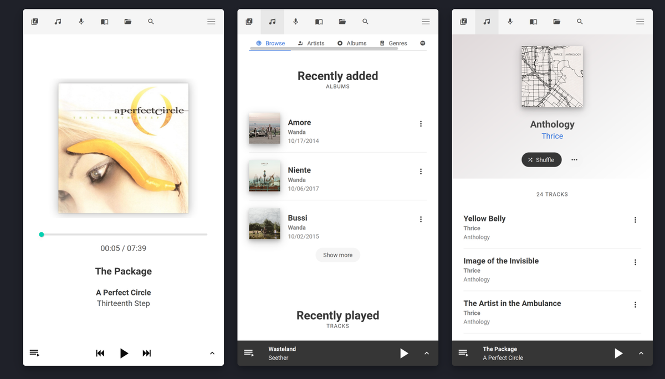Expand player chevron beside Wasteland
Image resolution: width=665 pixels, height=379 pixels.
(x=426, y=353)
